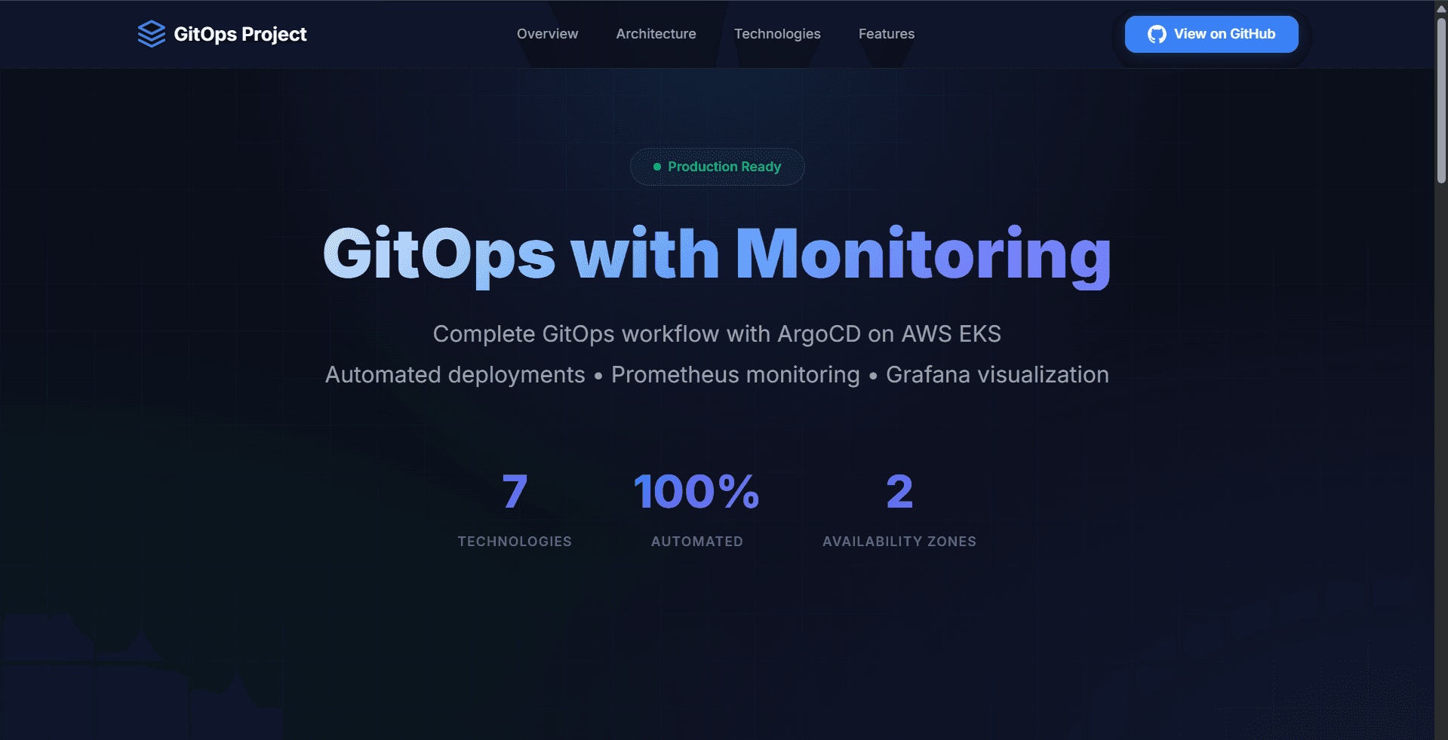Click the TECHNOLOGIES stat label
The width and height of the screenshot is (1448, 740).
515,542
